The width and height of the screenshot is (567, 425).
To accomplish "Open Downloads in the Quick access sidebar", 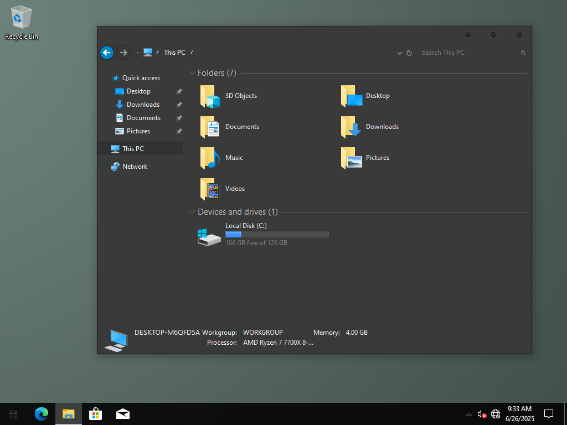I will coord(137,105).
